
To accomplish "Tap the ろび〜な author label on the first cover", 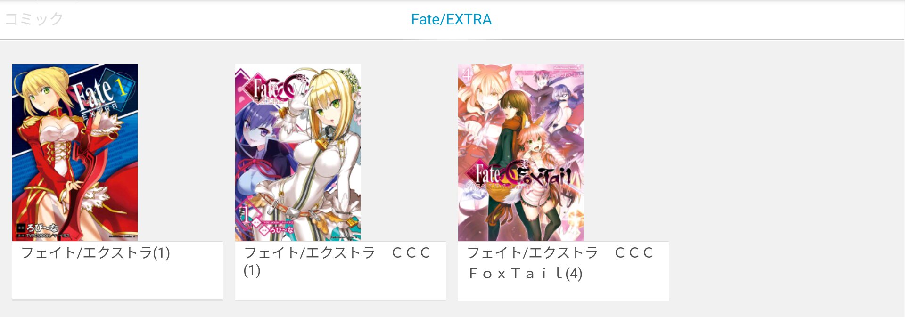I will click(x=41, y=228).
